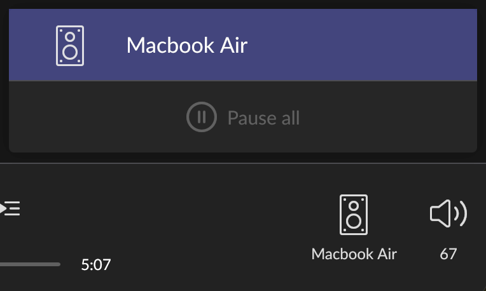Click the word Air in the highlighted zone row
This screenshot has width=486, height=291.
233,45
